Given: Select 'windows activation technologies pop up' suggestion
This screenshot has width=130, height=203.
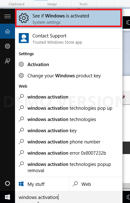Looking at the screenshot, I should click(x=69, y=108).
